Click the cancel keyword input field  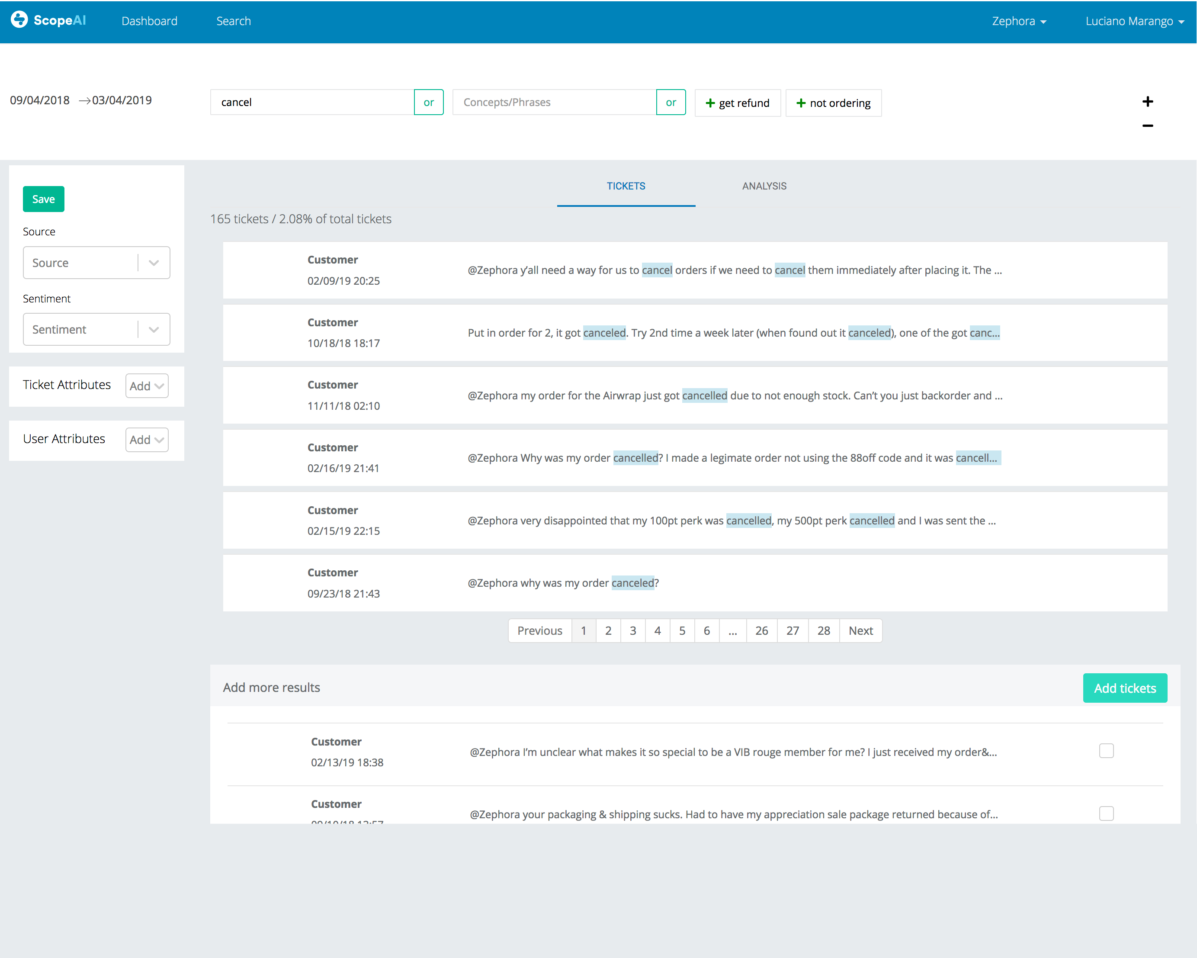[312, 102]
